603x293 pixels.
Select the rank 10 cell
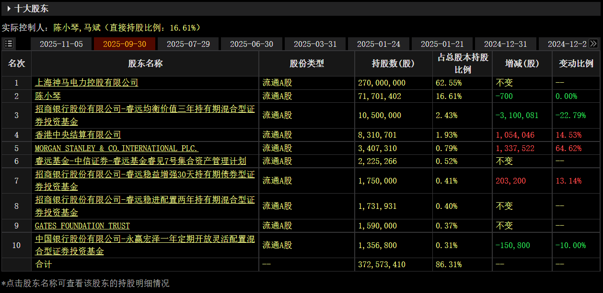pos(17,245)
